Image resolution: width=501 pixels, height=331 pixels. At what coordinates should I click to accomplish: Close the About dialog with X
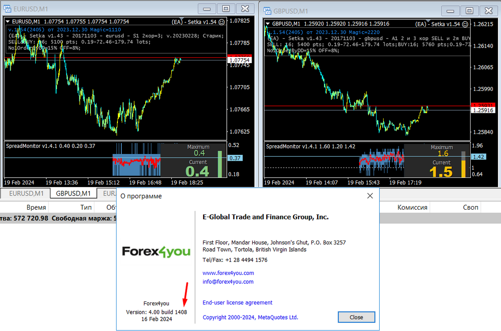(x=370, y=196)
